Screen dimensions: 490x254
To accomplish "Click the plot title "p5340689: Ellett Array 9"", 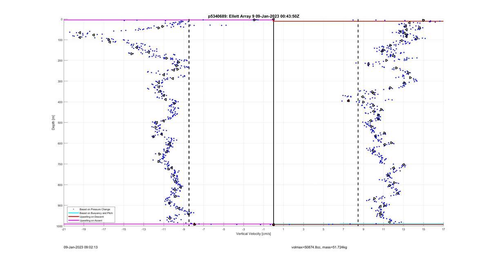I will click(231, 16).
